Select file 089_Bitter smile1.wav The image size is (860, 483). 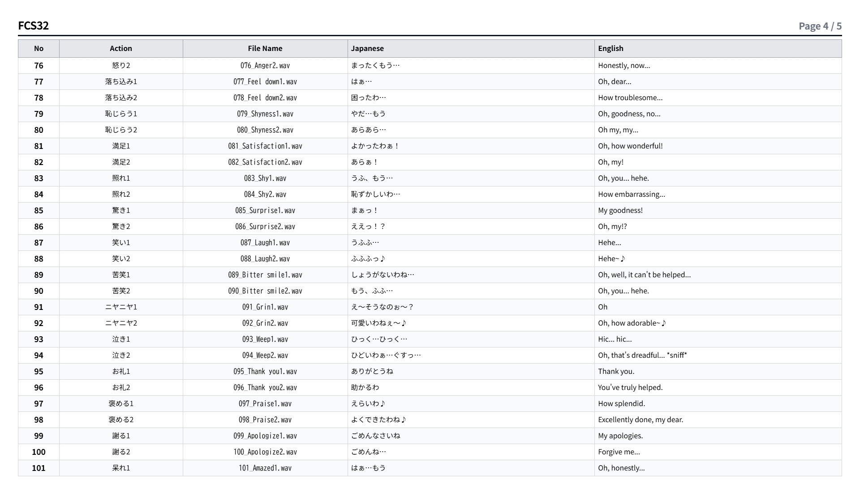click(265, 275)
